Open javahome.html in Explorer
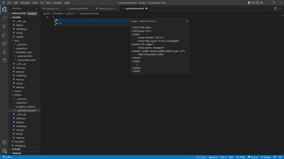This screenshot has width=284, height=159. [x=24, y=56]
